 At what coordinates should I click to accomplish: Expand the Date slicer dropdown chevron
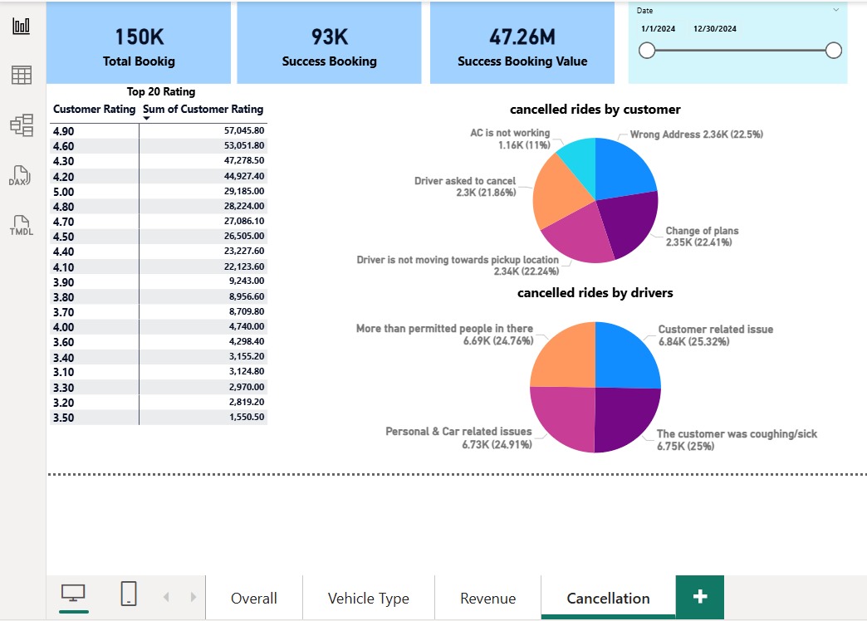pos(836,10)
